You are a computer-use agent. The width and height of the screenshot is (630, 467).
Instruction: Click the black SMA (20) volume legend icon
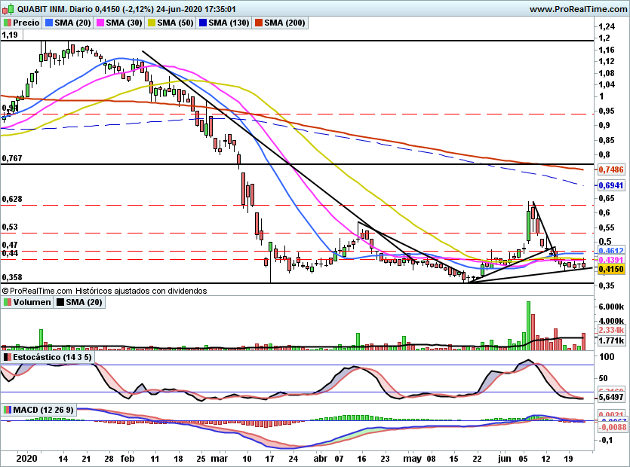click(x=60, y=302)
